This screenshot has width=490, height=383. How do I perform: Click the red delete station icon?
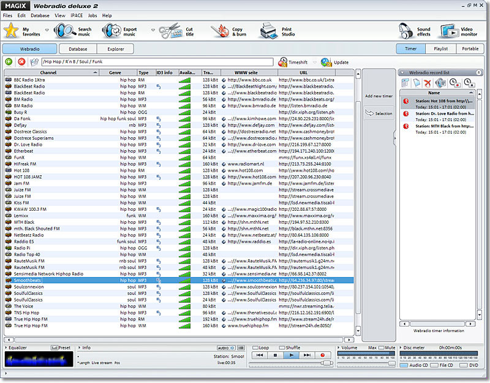(21, 62)
